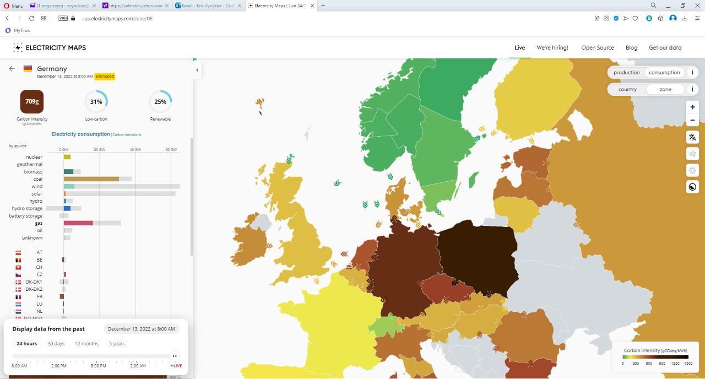This screenshot has width=705, height=379.
Task: Reload the current page
Action: (x=31, y=18)
